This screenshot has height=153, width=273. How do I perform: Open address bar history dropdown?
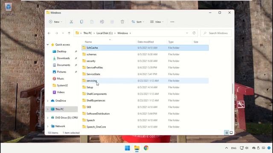click(187, 33)
